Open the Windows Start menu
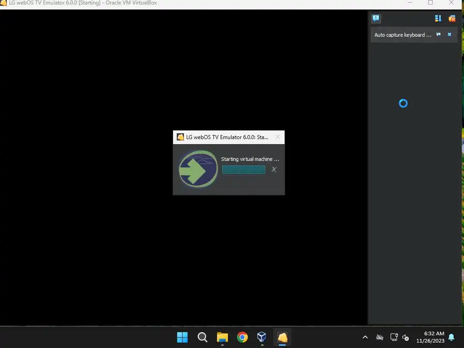Screen dimensions: 464x348 pos(182,337)
